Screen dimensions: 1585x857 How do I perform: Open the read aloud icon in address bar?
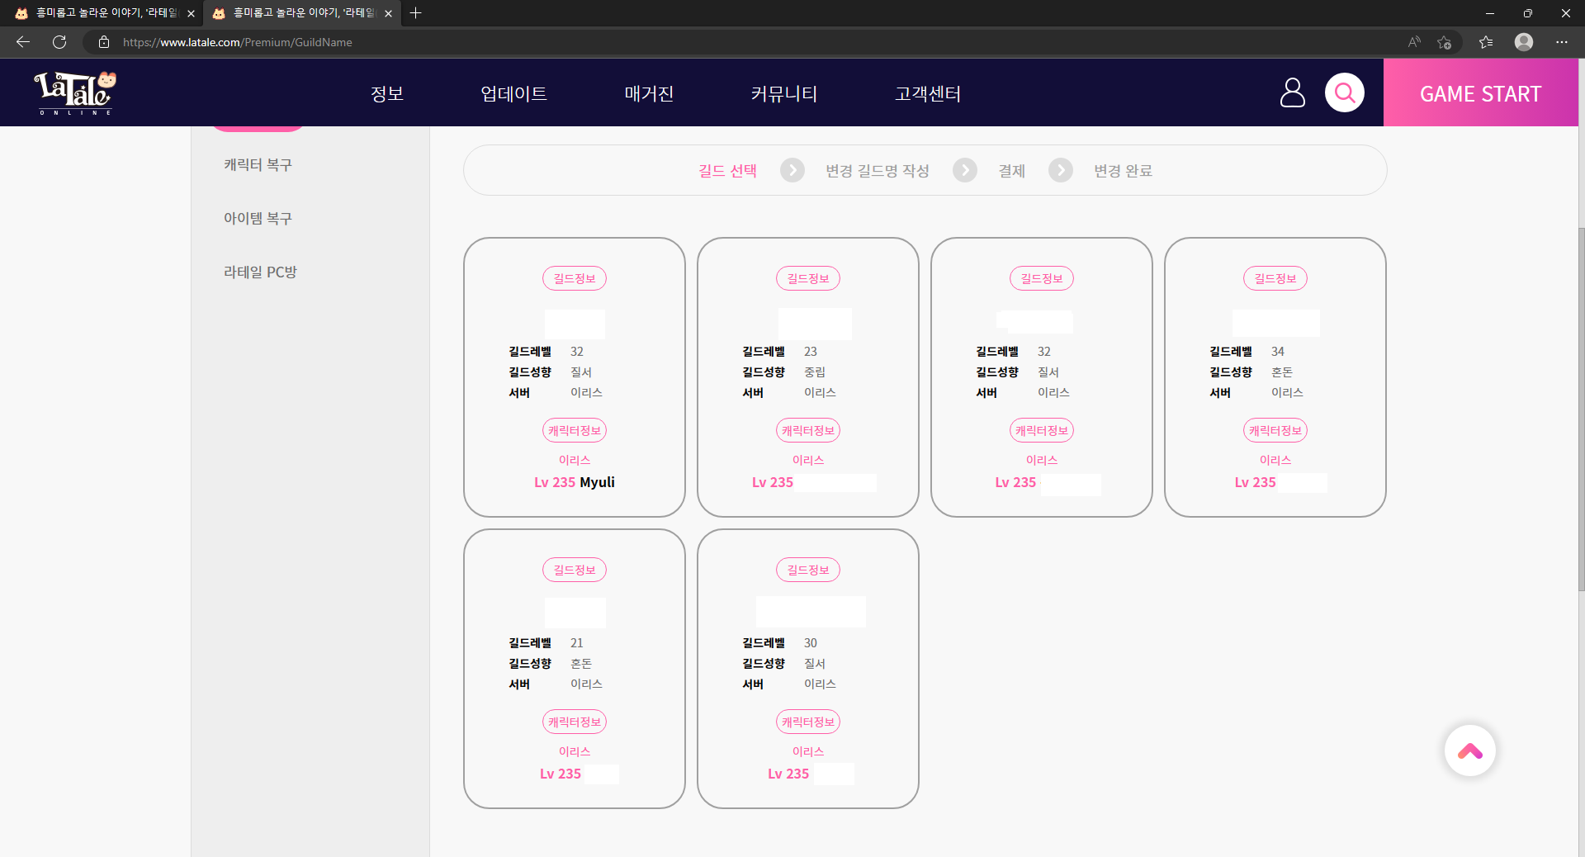point(1414,42)
